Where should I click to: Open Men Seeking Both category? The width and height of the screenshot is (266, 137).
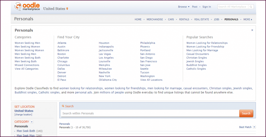[x=25, y=61]
